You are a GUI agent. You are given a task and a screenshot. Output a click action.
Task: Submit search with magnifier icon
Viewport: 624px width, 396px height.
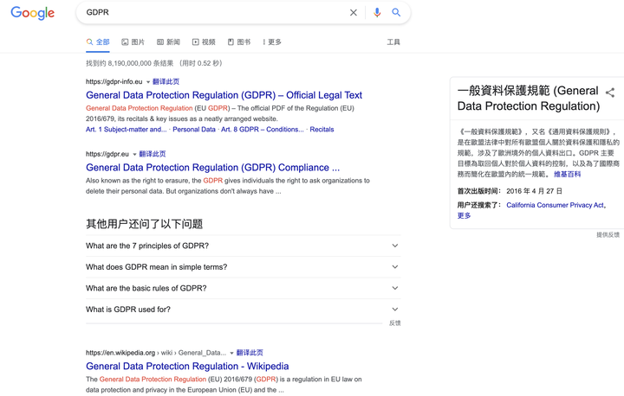point(396,13)
